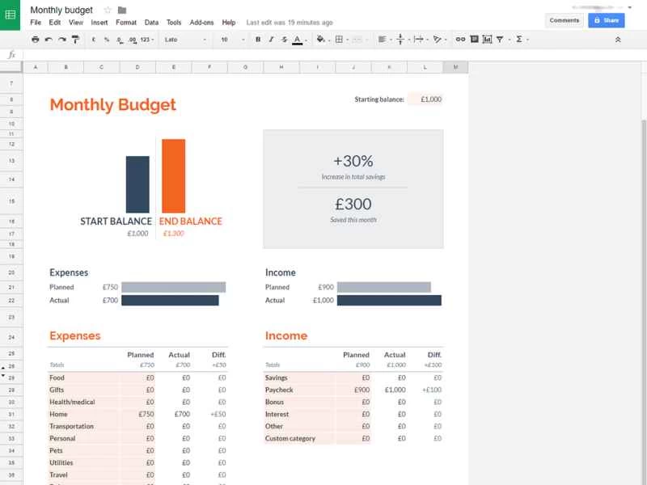Decrease decimal places icon
The image size is (647, 485).
click(x=118, y=39)
